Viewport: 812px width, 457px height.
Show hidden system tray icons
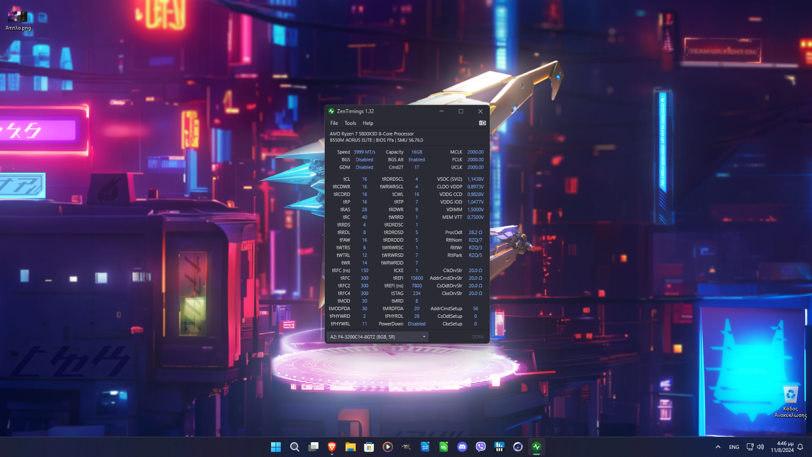point(718,447)
